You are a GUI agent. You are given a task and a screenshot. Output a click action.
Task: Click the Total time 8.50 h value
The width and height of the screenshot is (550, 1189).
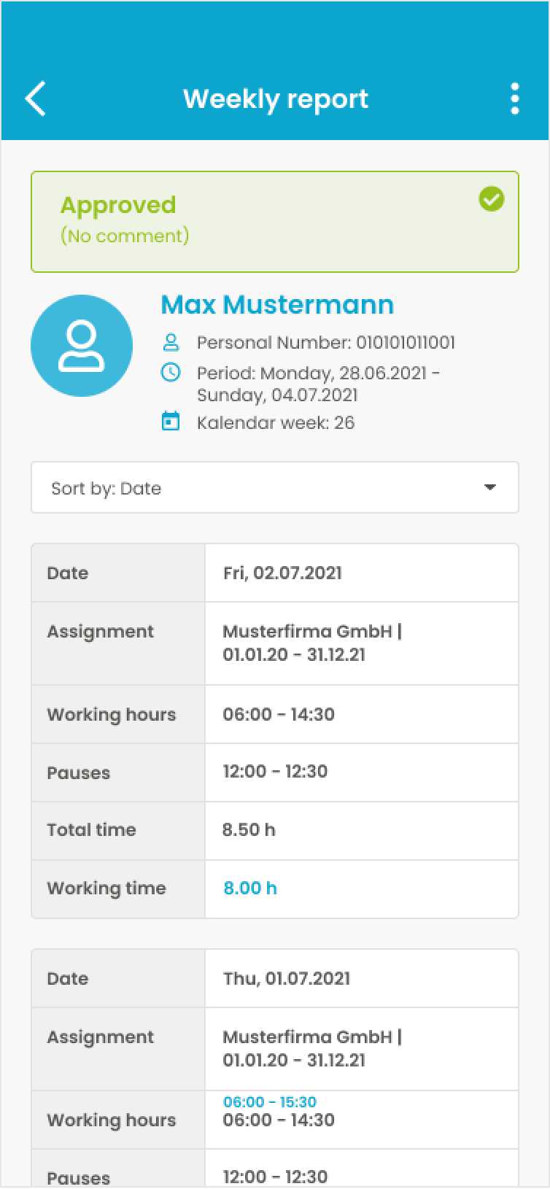tap(249, 829)
